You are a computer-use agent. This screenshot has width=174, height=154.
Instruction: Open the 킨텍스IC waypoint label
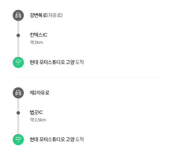click(38, 35)
